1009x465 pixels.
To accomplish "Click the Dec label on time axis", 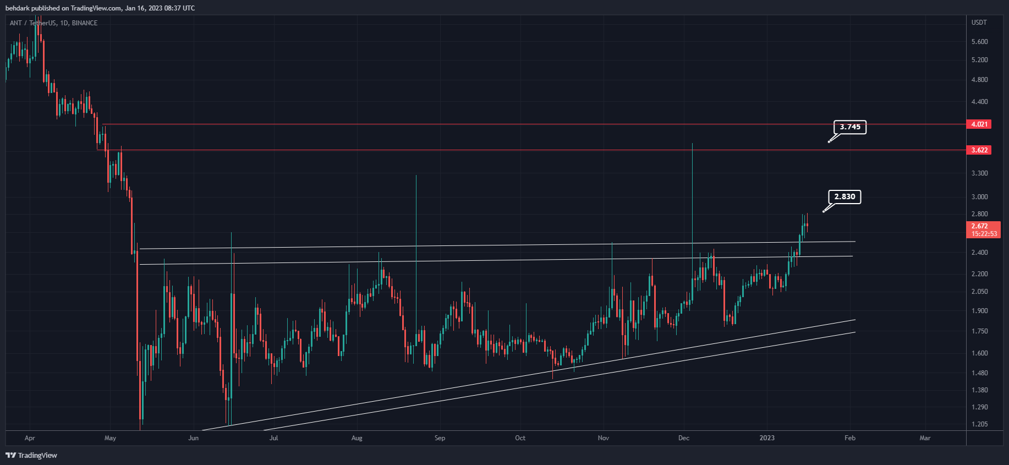I will [683, 438].
